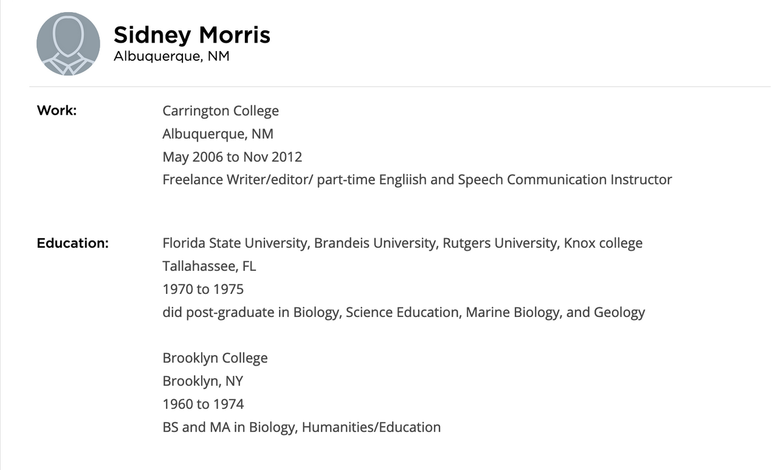778x470 pixels.
Task: Click the Freelance Writer/editor job description
Action: click(x=417, y=180)
